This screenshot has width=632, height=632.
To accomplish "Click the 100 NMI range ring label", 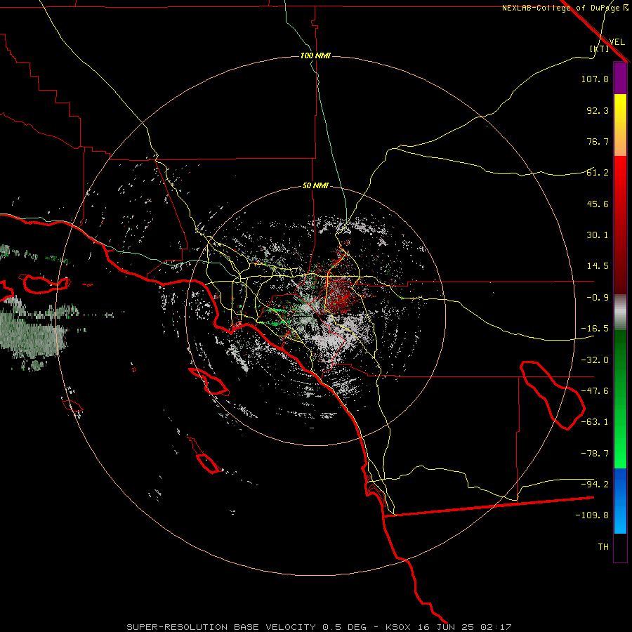I will [x=315, y=55].
